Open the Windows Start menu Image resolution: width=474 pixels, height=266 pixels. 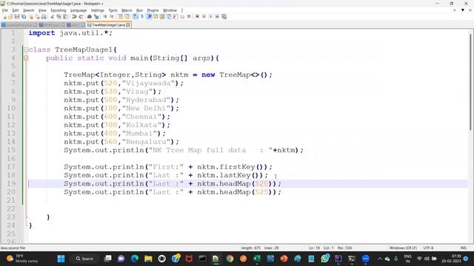click(61, 259)
